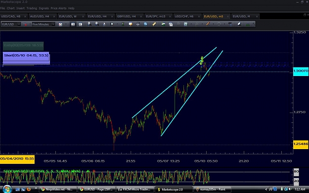Close the EUR/JPY, m15 tab
The image size is (309, 193).
[170, 16]
